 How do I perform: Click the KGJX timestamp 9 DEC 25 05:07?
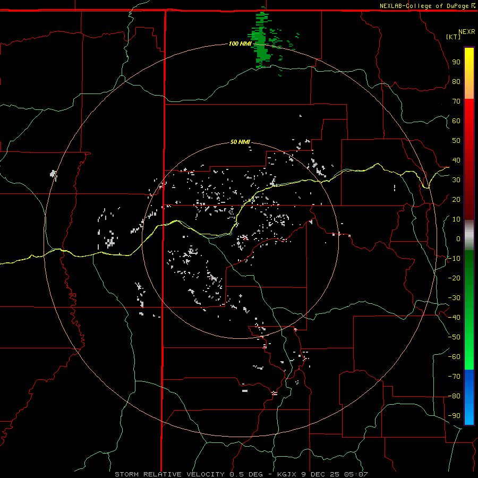(x=322, y=474)
